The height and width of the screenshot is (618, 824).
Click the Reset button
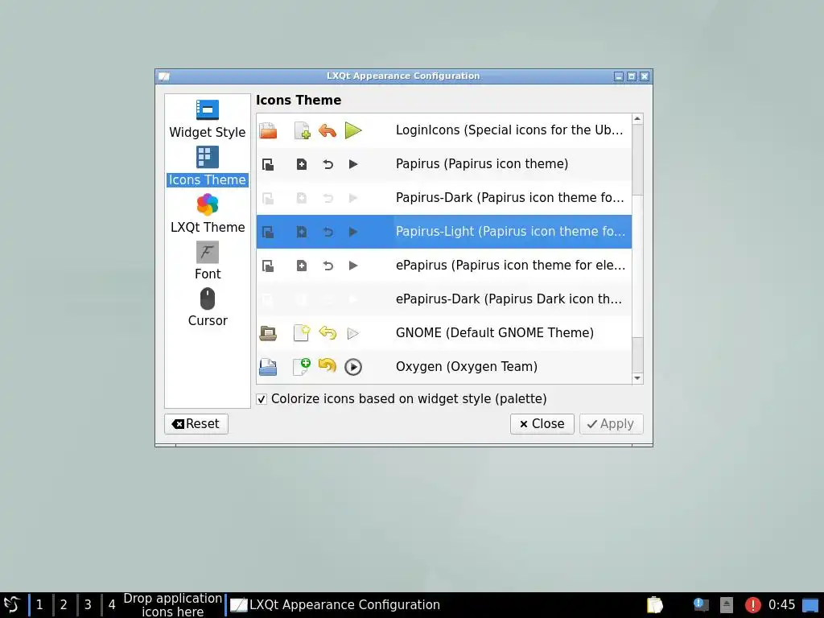(x=196, y=424)
